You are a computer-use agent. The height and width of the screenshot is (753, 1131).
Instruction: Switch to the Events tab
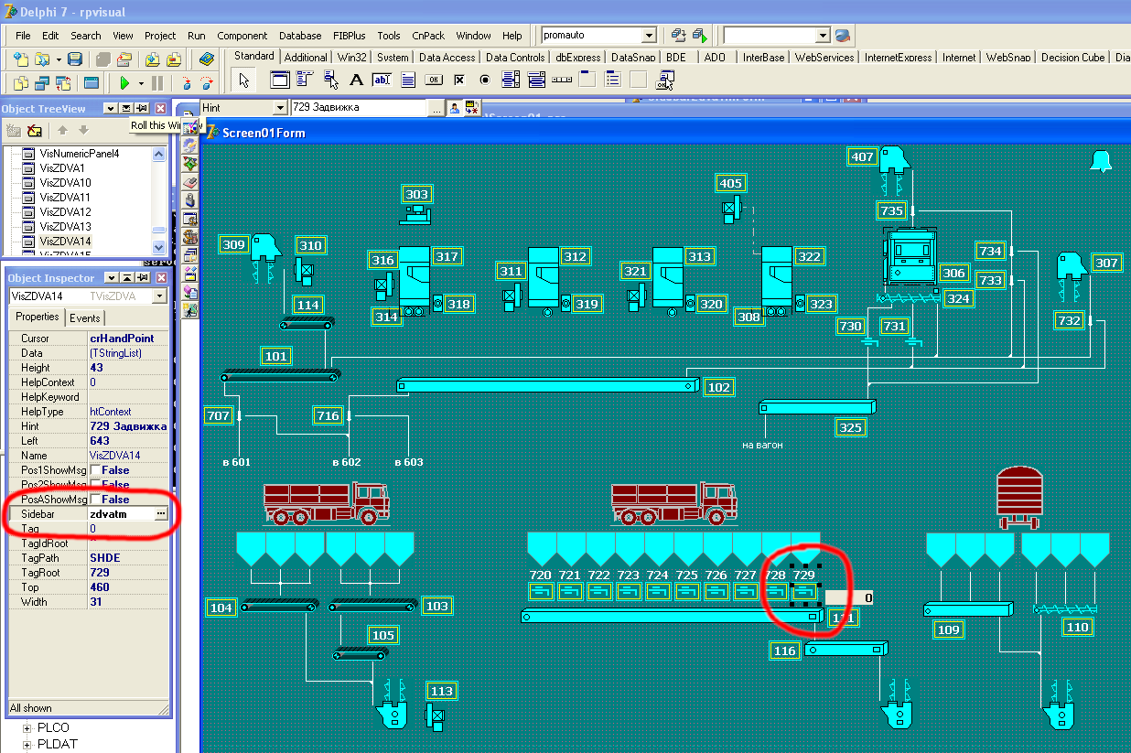click(x=85, y=317)
